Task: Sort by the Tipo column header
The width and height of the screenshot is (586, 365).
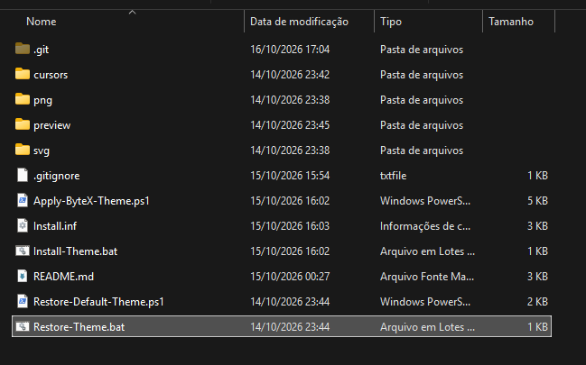Action: (x=391, y=22)
